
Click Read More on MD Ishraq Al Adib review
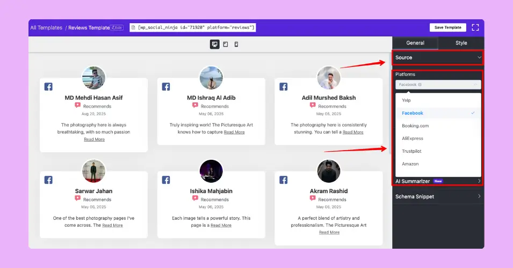click(234, 132)
